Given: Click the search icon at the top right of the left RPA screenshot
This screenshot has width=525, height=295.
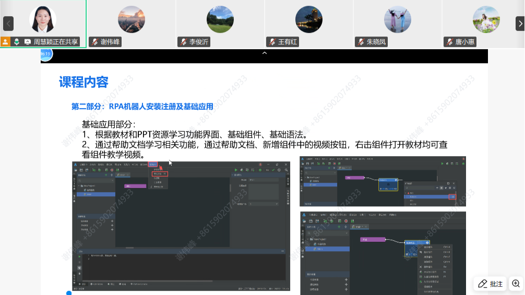Looking at the screenshot, I should (x=285, y=170).
